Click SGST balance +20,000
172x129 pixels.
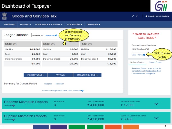pyautogui.click(x=73, y=64)
